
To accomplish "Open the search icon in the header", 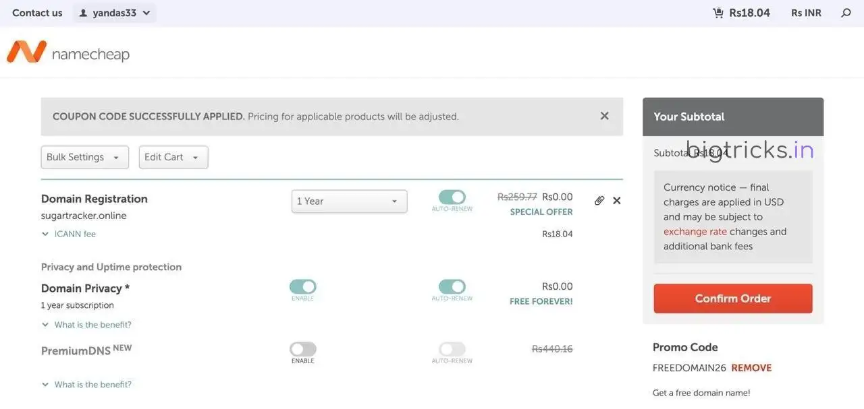I will 844,12.
